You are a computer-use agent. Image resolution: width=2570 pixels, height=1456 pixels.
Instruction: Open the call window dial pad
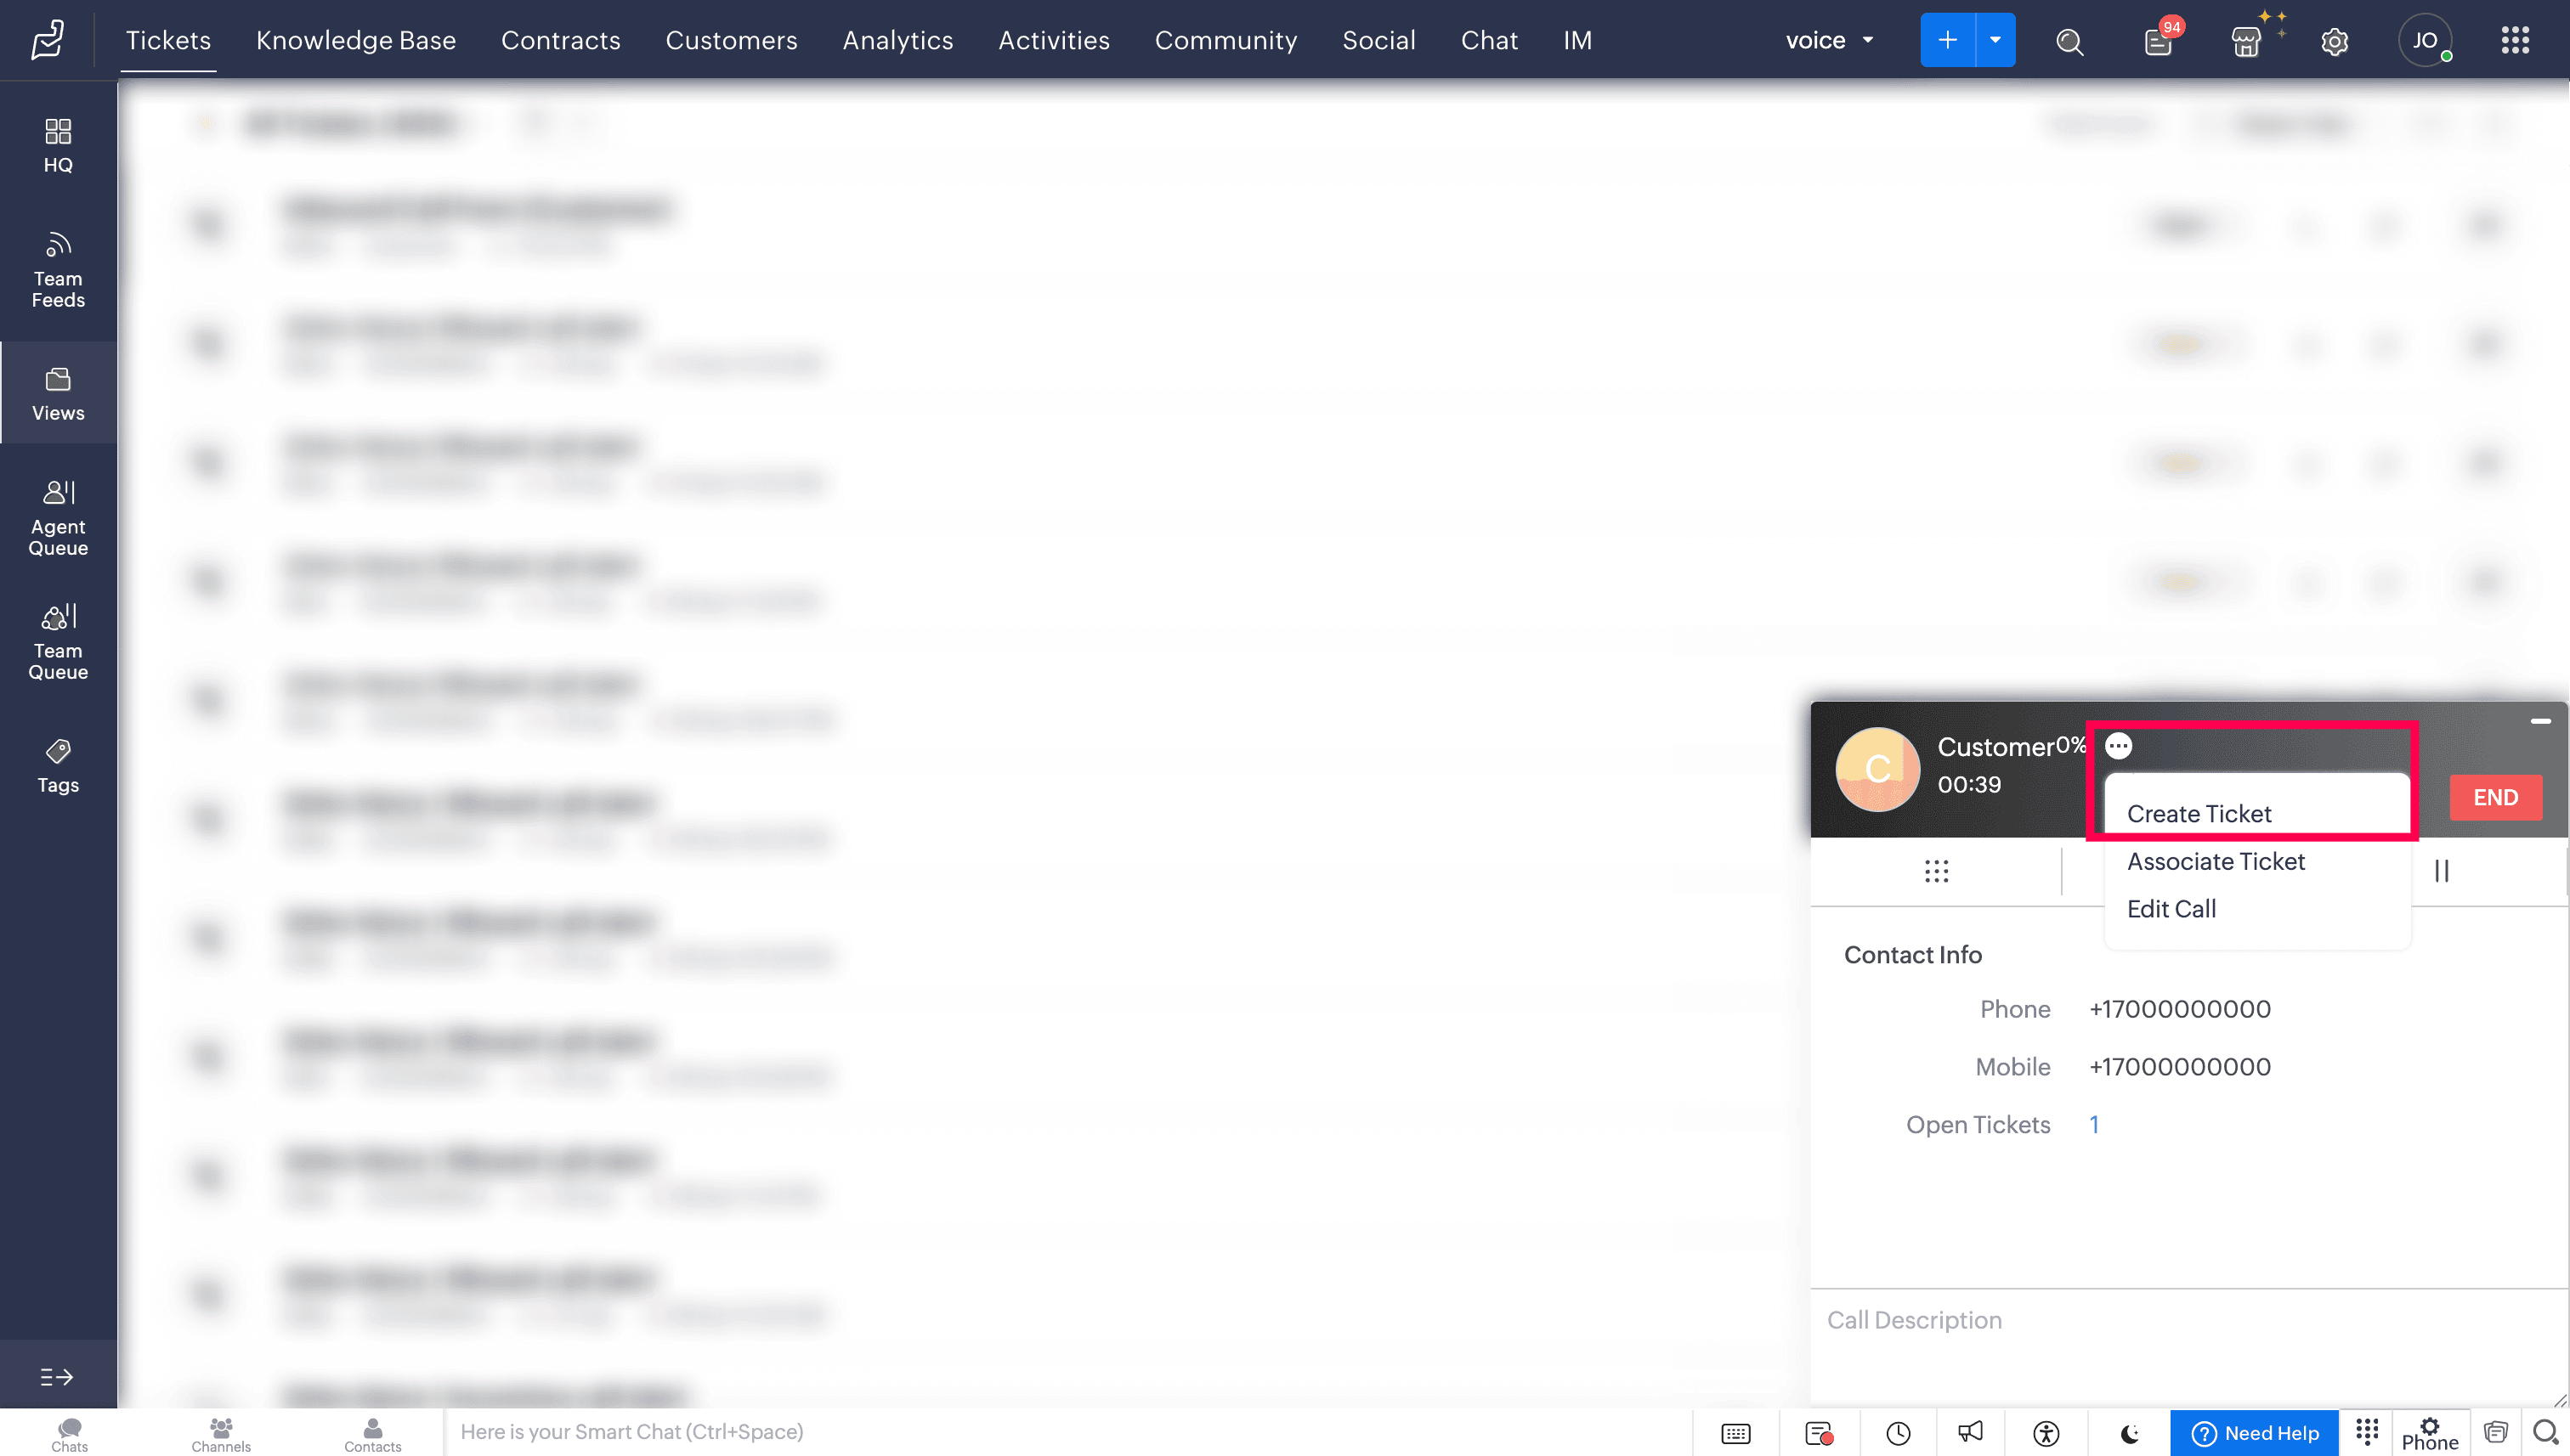(x=1936, y=871)
